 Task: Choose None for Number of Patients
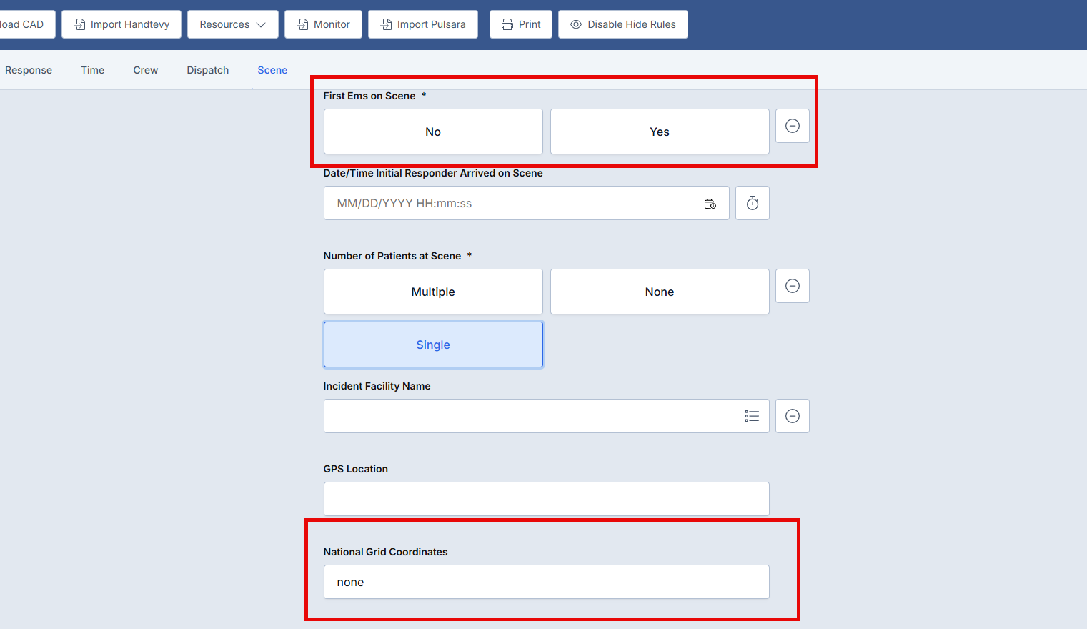659,292
